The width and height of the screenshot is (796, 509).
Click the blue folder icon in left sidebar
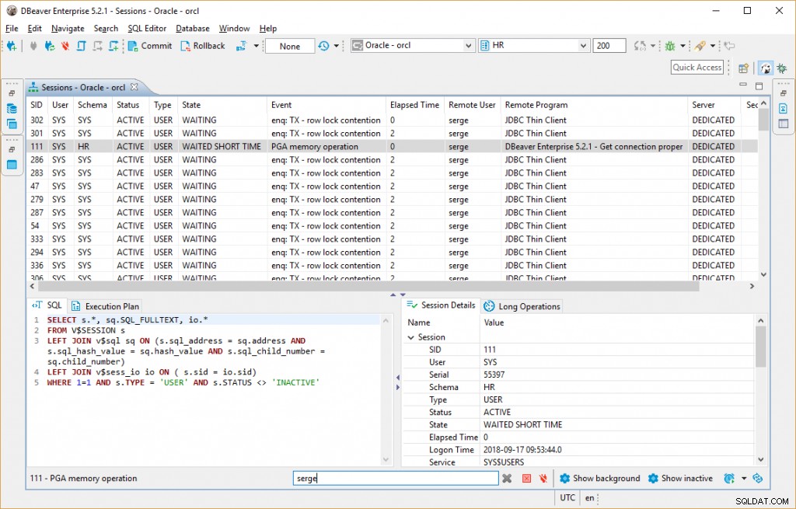pyautogui.click(x=12, y=165)
